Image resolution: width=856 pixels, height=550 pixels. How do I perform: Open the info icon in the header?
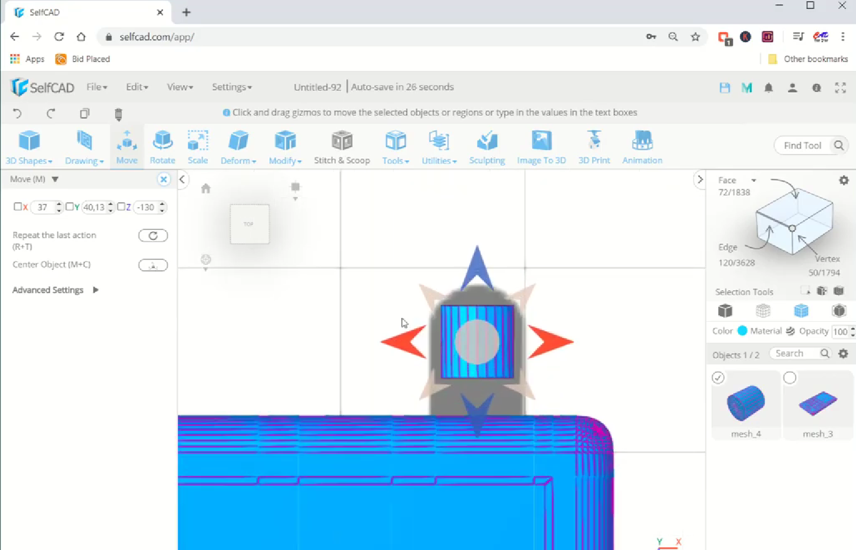click(x=817, y=88)
